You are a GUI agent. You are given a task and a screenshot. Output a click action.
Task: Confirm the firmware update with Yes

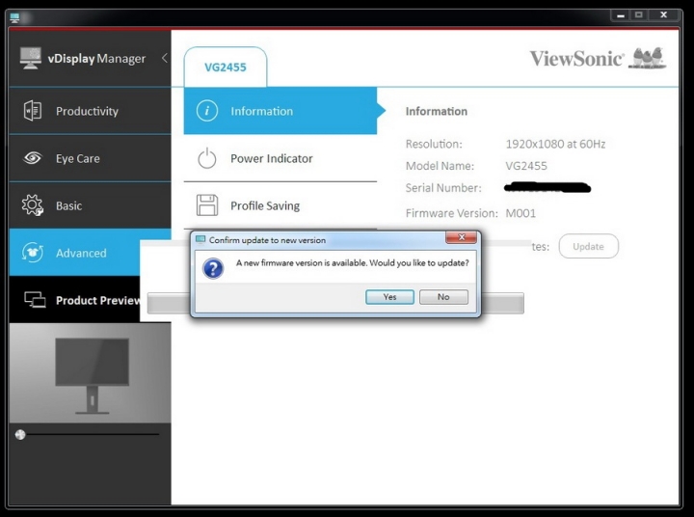tap(389, 297)
